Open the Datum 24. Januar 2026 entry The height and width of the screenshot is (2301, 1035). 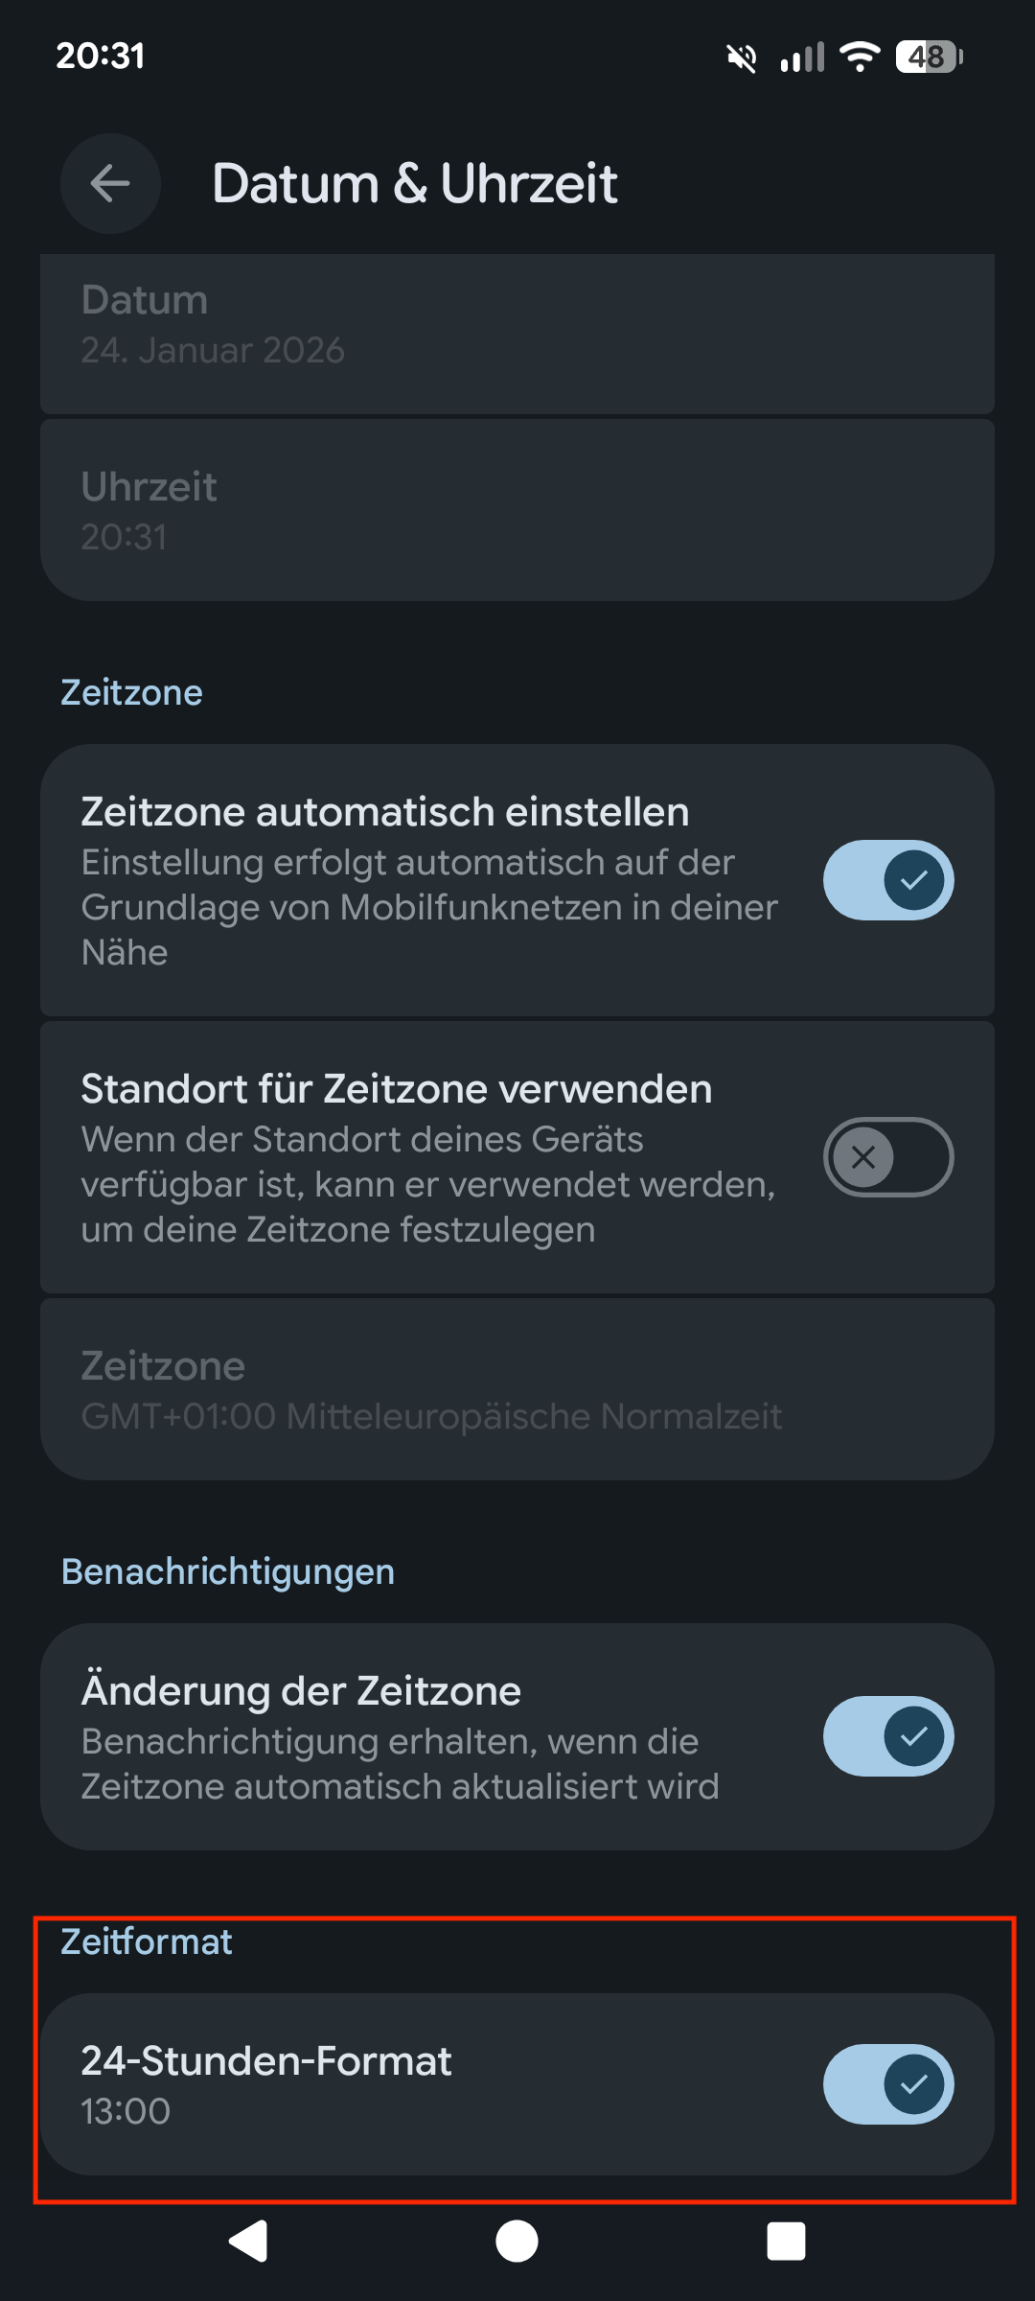click(x=517, y=326)
